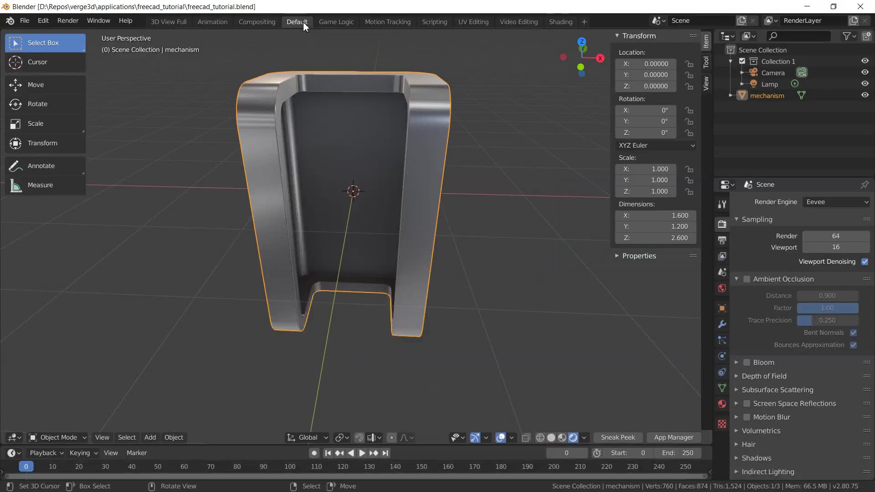Jump to the end frame in the timeline

(386, 453)
